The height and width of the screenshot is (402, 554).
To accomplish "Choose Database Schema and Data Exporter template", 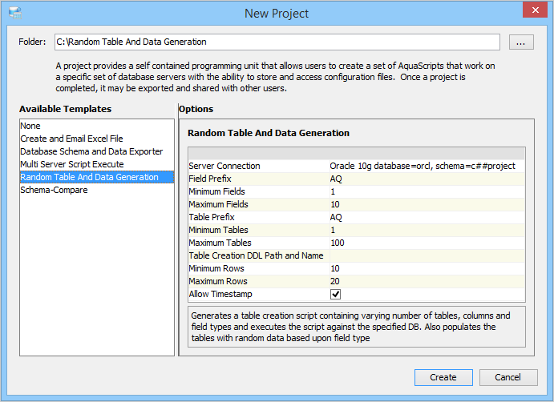I will pyautogui.click(x=91, y=151).
